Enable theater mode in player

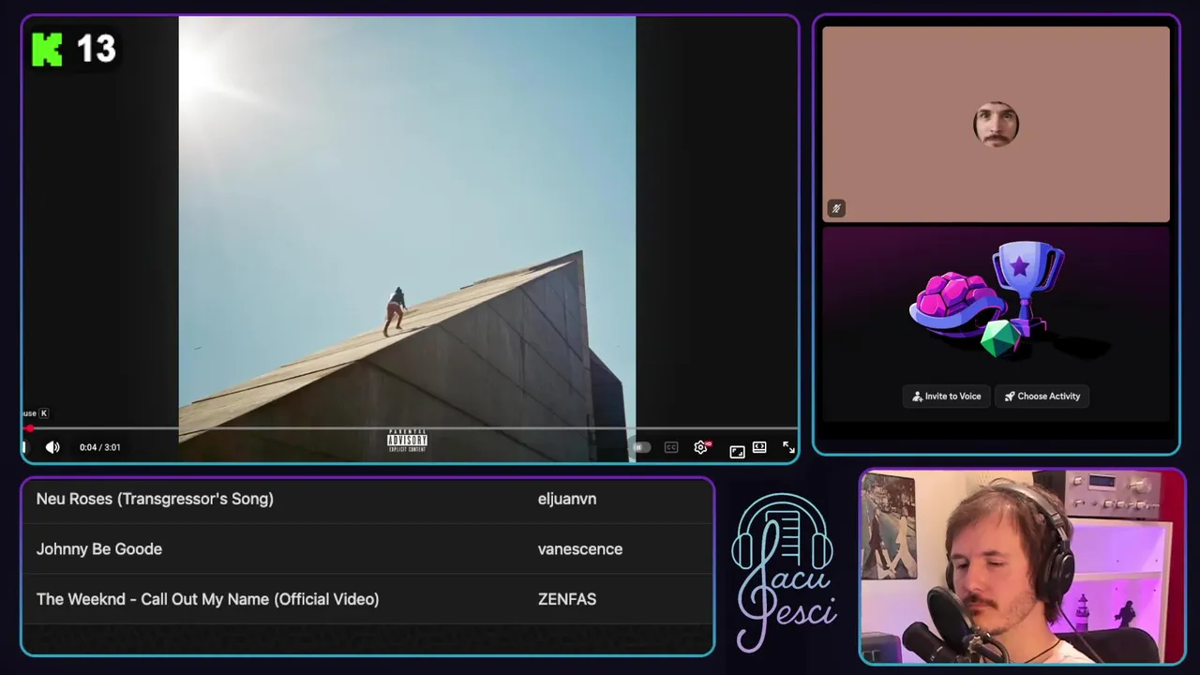(x=759, y=447)
